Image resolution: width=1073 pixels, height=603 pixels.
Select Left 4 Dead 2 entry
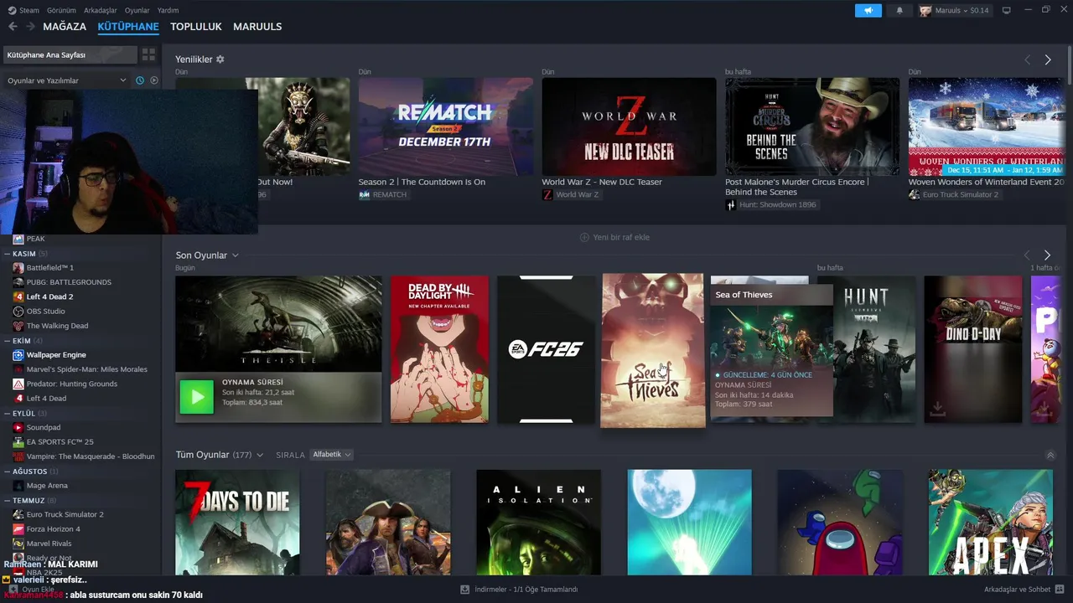click(x=49, y=296)
